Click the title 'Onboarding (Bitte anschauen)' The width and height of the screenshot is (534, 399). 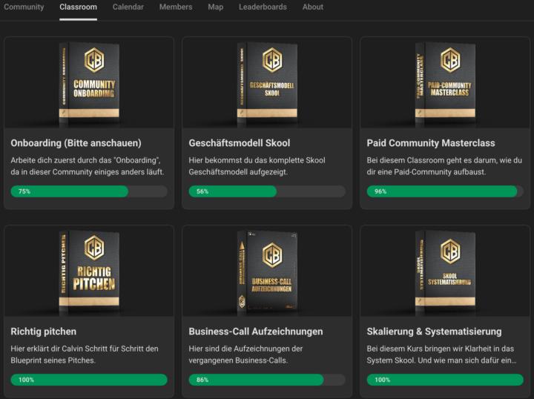(x=76, y=143)
